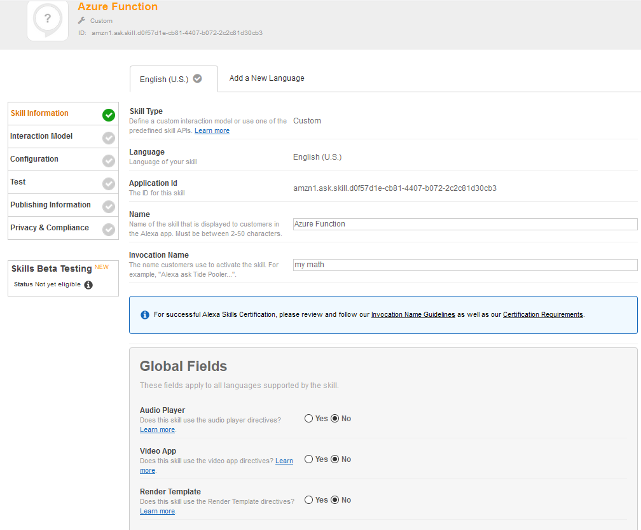
Task: Click the Application Id value amzn1.ask.skill
Action: pos(395,188)
